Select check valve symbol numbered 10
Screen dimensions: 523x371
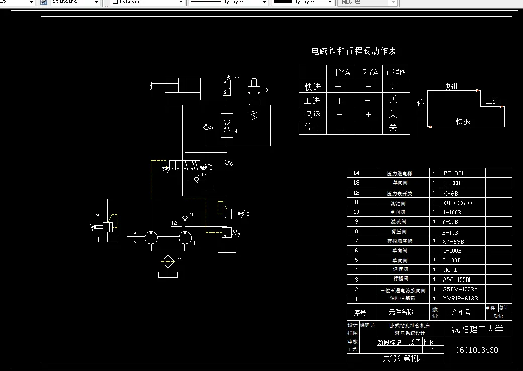185,218
